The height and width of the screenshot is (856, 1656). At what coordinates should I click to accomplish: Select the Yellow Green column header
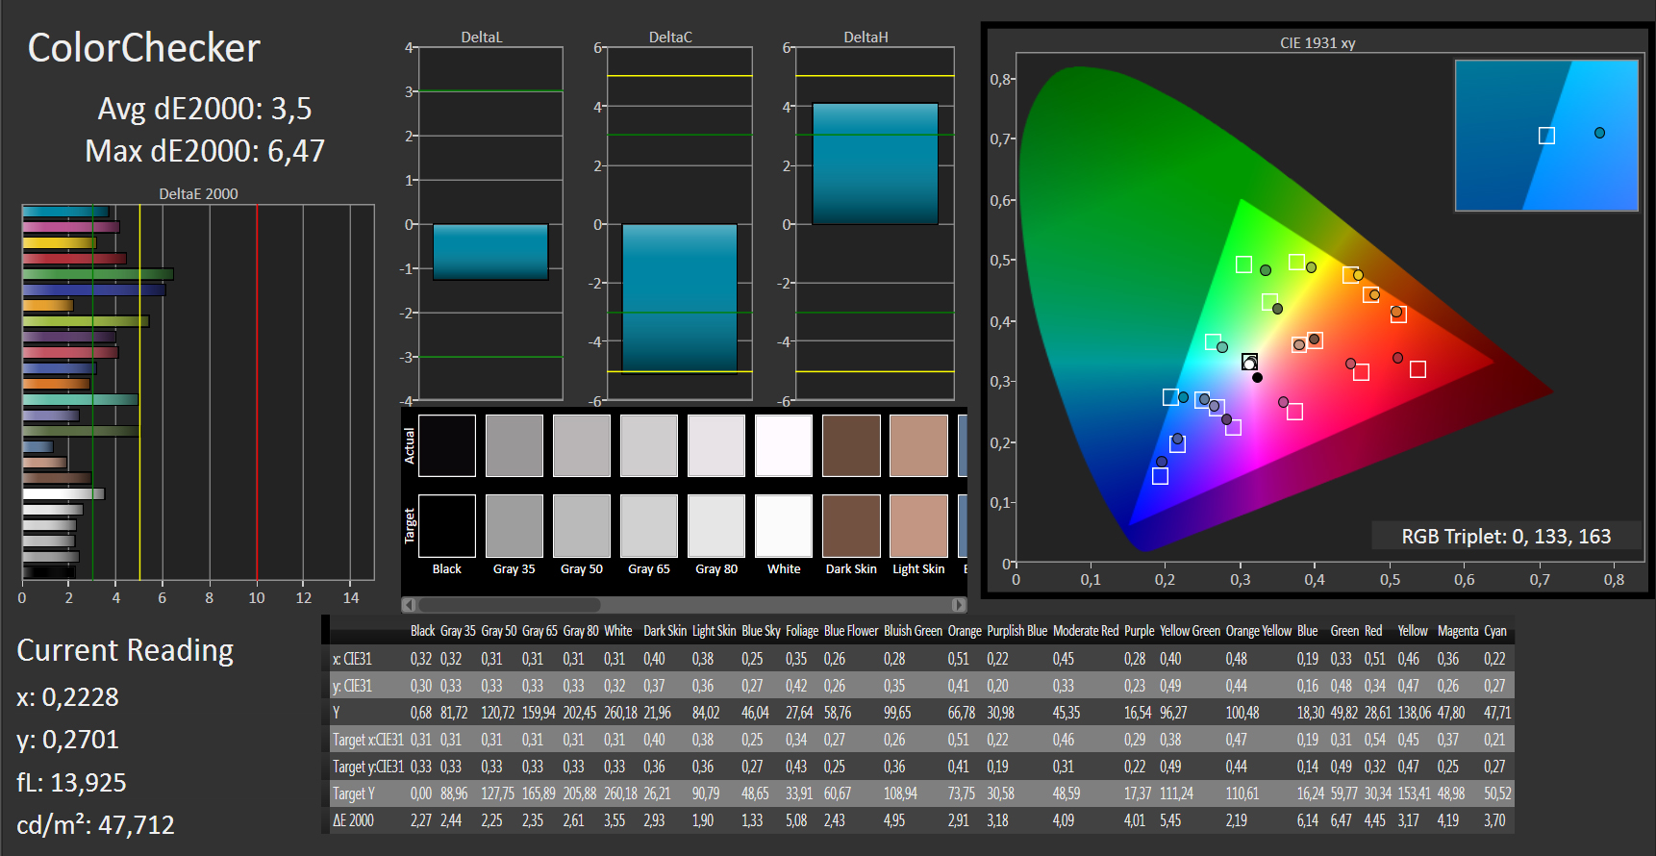(x=1190, y=631)
